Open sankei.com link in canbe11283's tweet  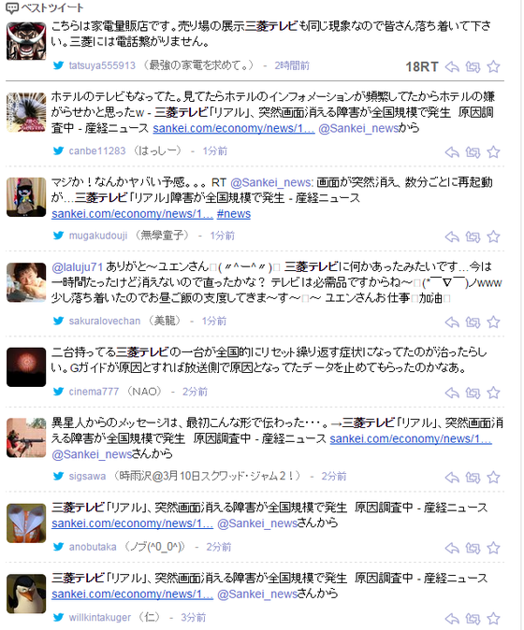tap(234, 128)
